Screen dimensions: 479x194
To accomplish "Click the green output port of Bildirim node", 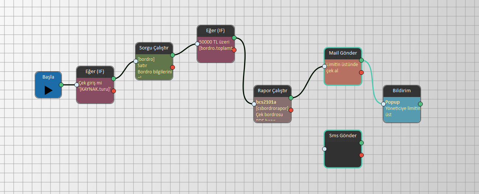I will coord(420,104).
